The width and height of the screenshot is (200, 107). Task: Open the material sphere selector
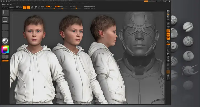tap(5, 41)
